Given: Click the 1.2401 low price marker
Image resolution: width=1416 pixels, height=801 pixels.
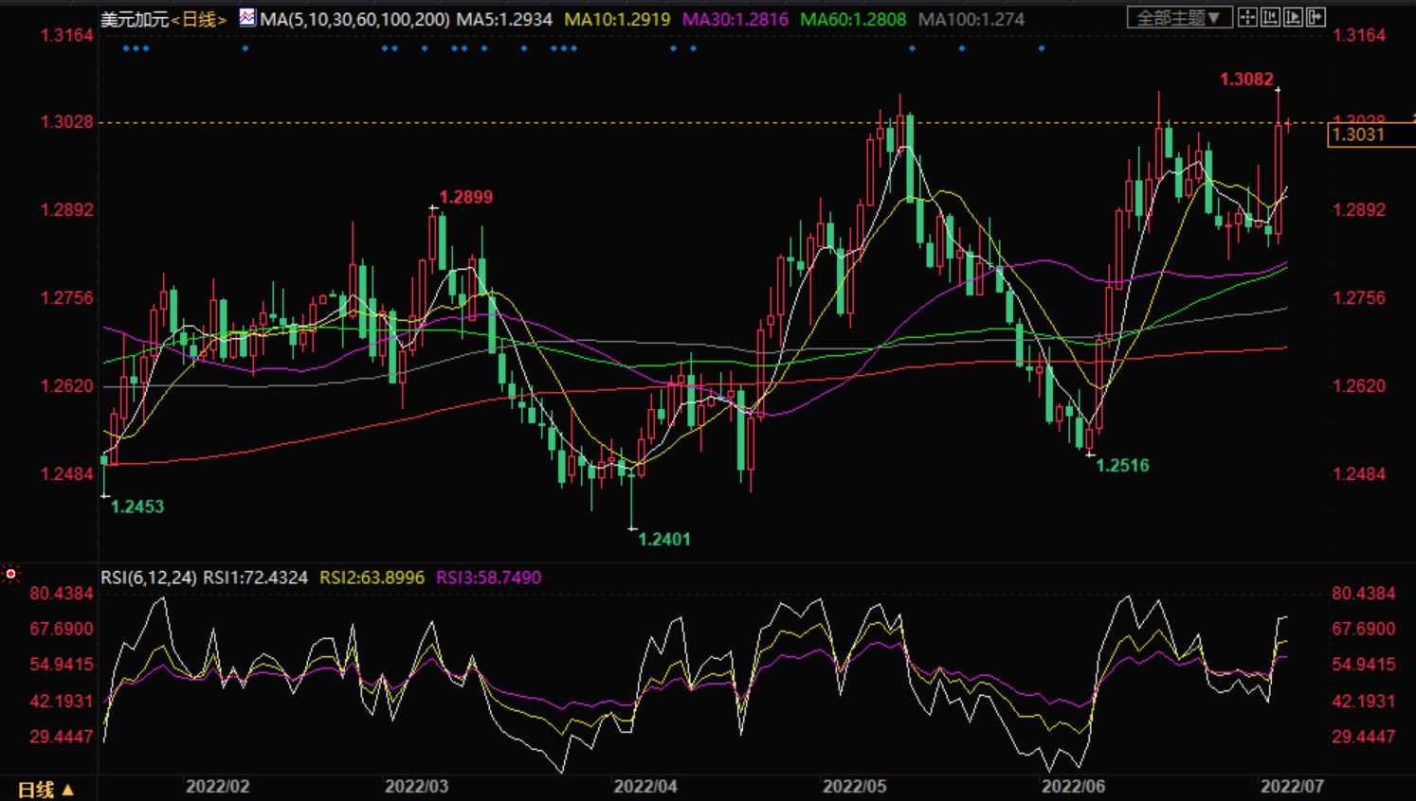Looking at the screenshot, I should coord(663,540).
